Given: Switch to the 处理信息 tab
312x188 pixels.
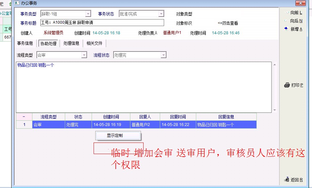Looking at the screenshot, I should 71,43.
